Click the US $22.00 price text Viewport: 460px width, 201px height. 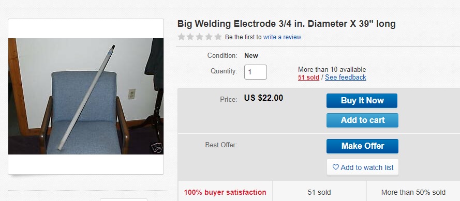point(263,98)
